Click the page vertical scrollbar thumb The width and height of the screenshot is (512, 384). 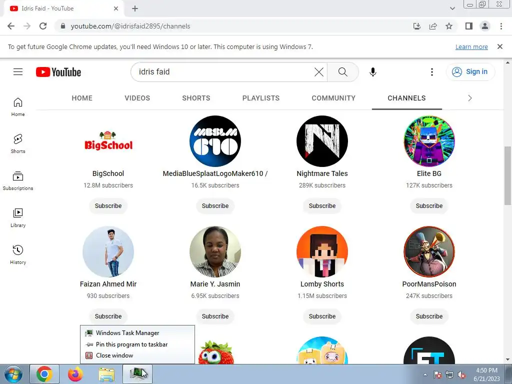click(507, 175)
